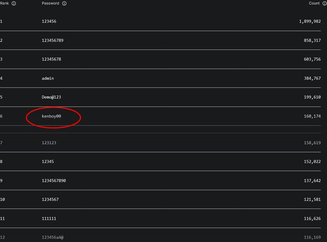This screenshot has height=242, width=327.
Task: Click the Demo@123 password entry
Action: [51, 97]
